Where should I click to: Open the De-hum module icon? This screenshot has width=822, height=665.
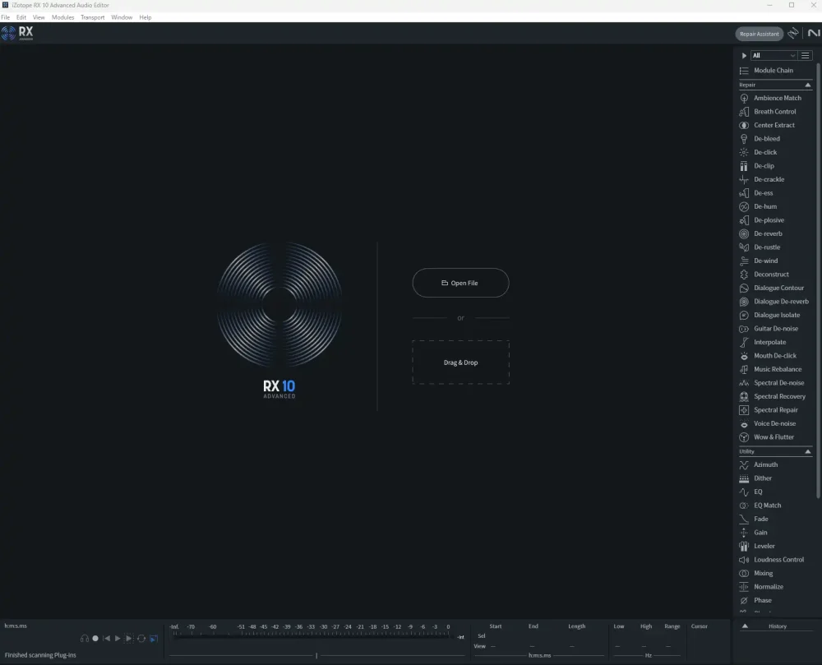pyautogui.click(x=744, y=206)
